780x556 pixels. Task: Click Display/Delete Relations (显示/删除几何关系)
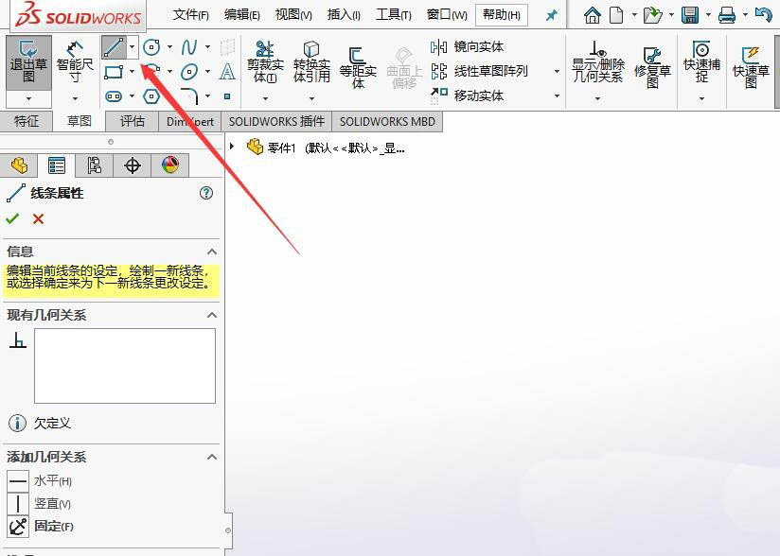point(598,62)
